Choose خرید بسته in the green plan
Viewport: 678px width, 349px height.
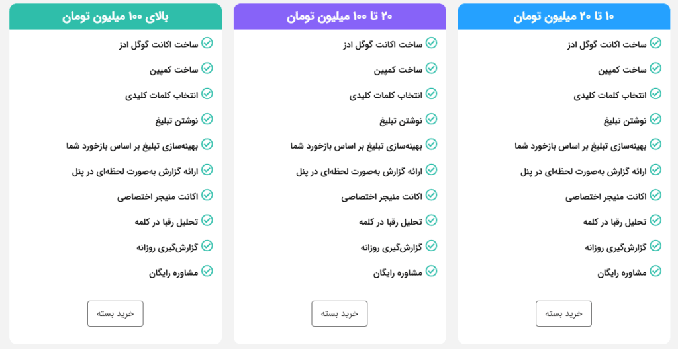[x=115, y=313]
